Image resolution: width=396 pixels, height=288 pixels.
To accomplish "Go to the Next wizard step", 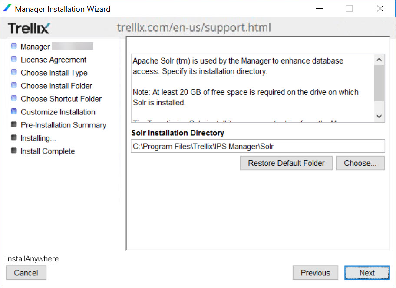I will [x=367, y=273].
